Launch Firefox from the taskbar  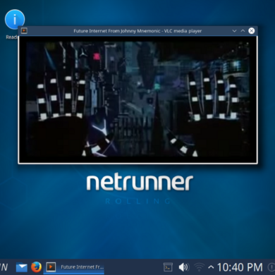36,267
